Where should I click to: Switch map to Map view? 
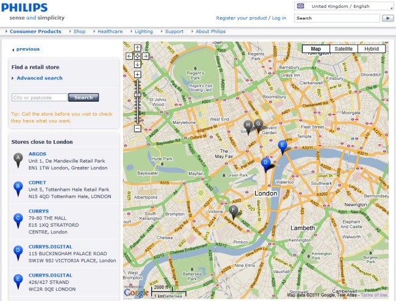pyautogui.click(x=316, y=49)
